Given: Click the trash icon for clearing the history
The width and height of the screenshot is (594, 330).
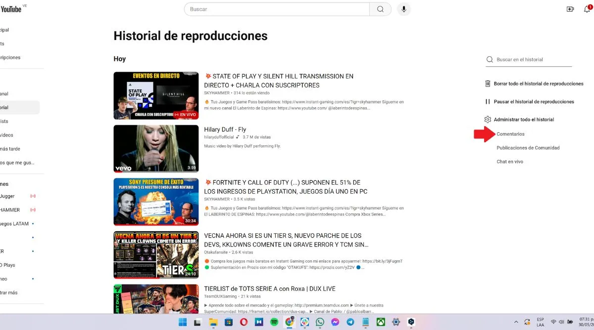Looking at the screenshot, I should click(x=488, y=83).
